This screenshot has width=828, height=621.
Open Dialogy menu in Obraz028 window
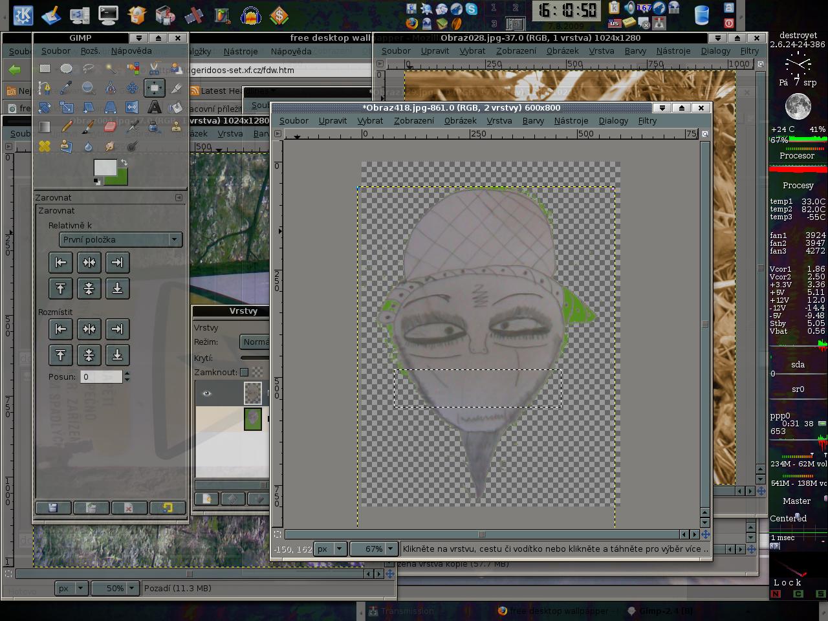tap(715, 50)
